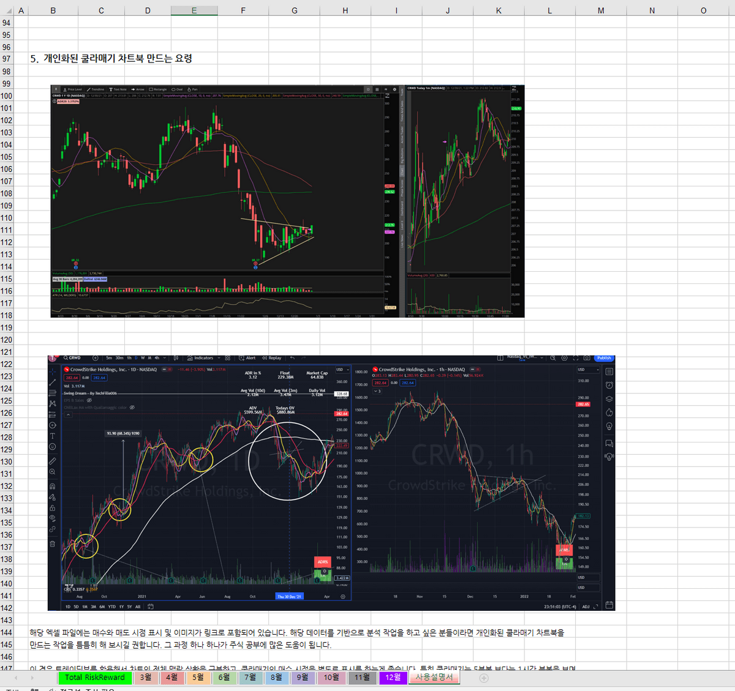Click the text tool 'T' icon

point(53,436)
